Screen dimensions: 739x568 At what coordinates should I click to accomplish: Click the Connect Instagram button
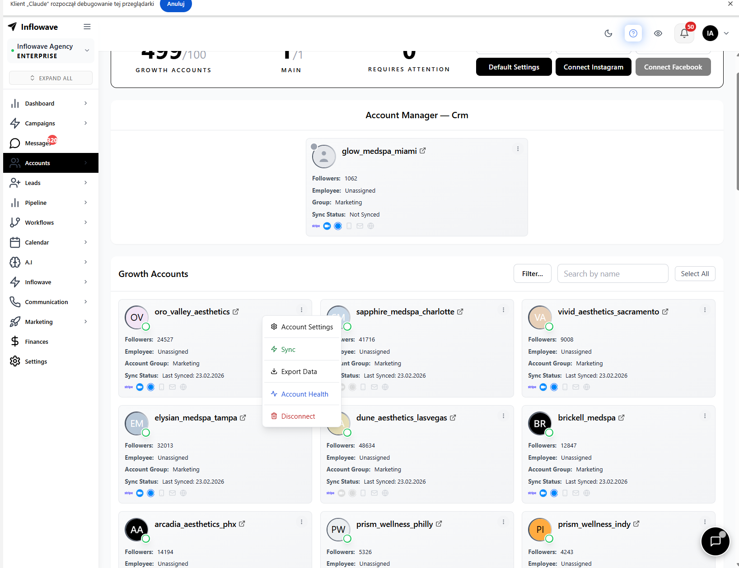(593, 67)
